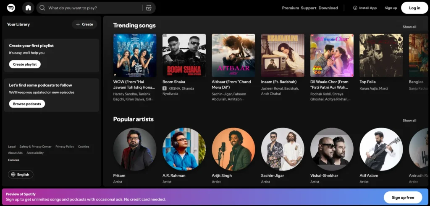Open the About Ads footer link
The width and height of the screenshot is (430, 206).
[16, 153]
